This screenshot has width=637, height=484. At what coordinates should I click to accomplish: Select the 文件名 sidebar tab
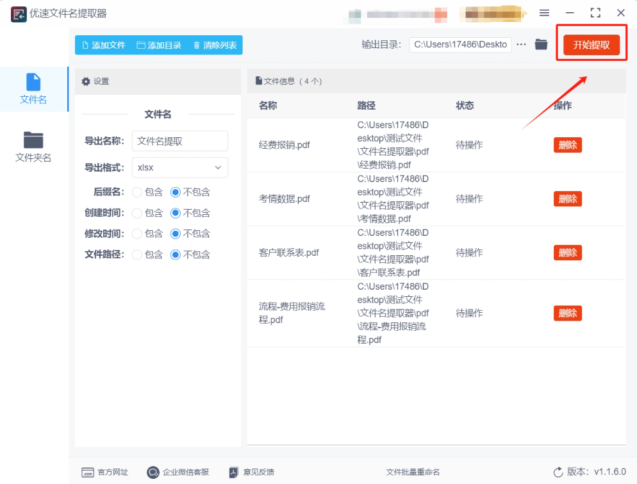pyautogui.click(x=33, y=89)
